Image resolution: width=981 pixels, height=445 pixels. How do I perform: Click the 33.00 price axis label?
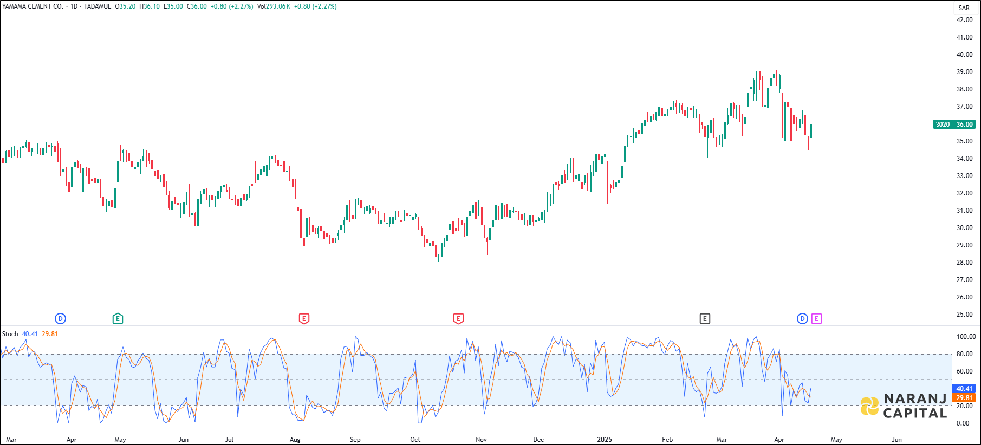point(964,176)
